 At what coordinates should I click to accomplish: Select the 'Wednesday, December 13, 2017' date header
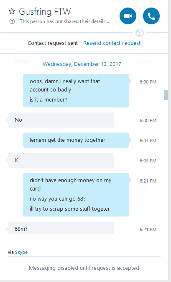tap(82, 64)
